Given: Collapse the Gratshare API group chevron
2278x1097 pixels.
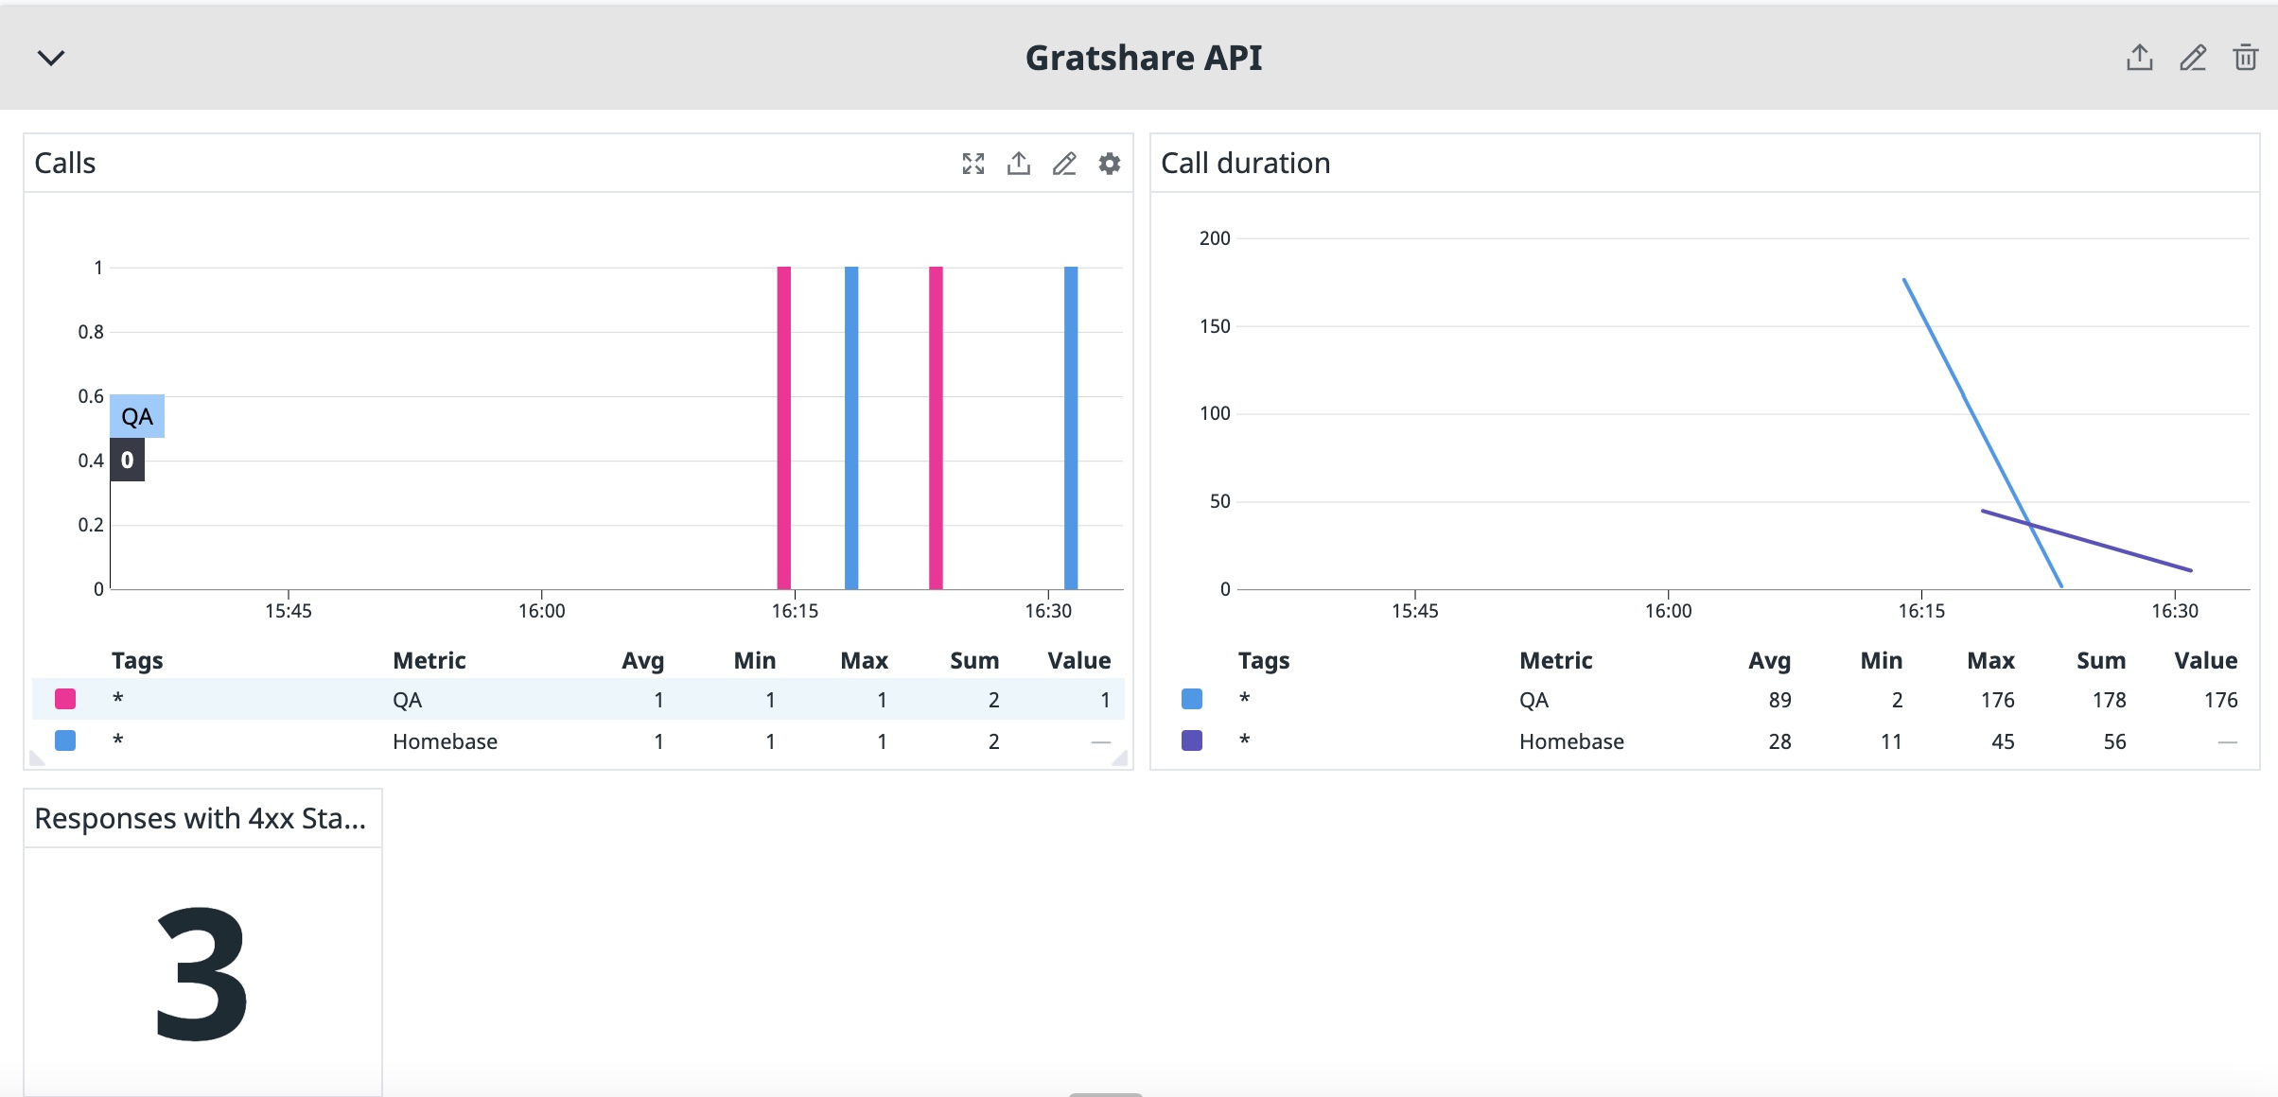Looking at the screenshot, I should click(51, 58).
